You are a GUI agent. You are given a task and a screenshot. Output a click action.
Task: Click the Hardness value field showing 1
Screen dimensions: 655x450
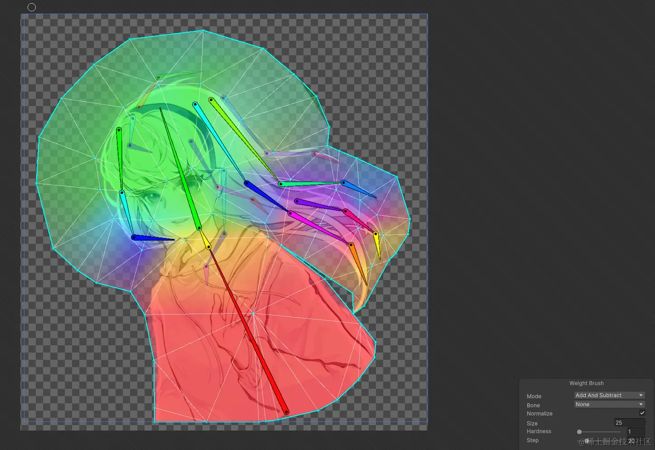click(x=636, y=432)
